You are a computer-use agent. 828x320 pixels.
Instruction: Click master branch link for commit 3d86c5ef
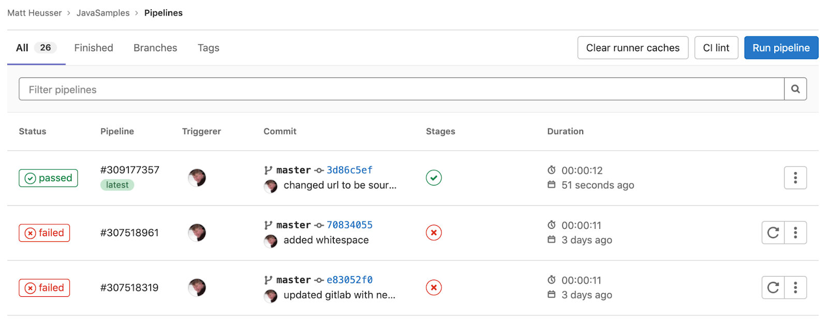(293, 170)
